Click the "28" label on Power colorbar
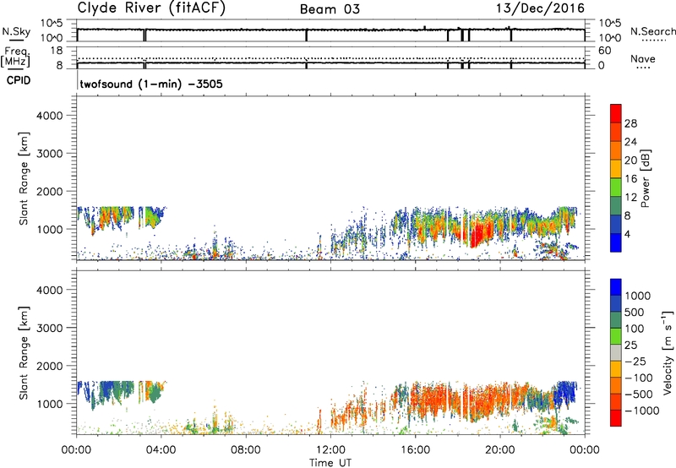Screen dimensions: 676x468 630,123
